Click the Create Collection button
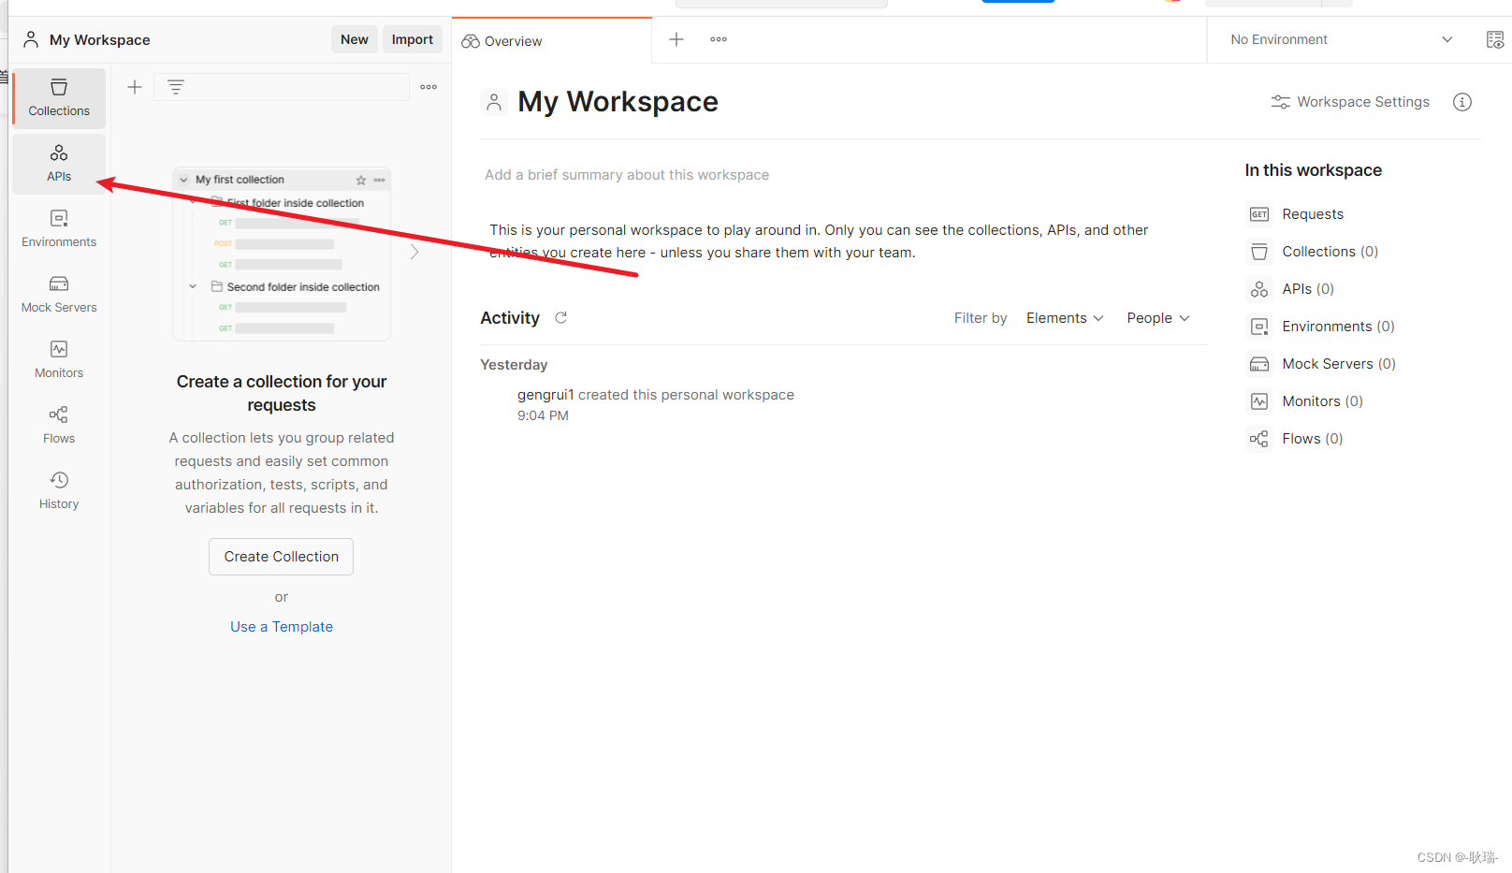 281,557
